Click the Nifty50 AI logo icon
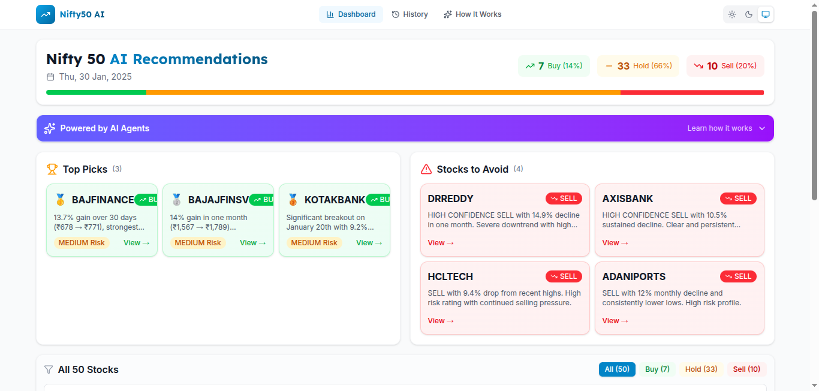 [x=46, y=14]
